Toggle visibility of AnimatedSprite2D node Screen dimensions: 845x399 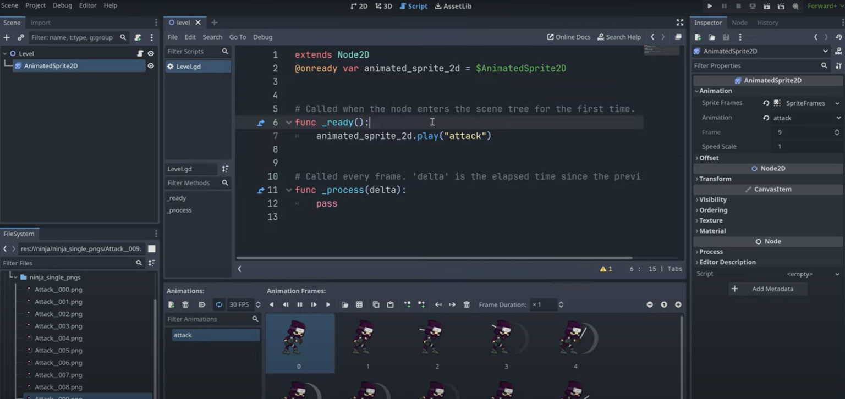pyautogui.click(x=151, y=65)
